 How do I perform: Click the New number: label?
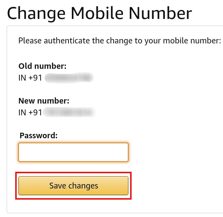44,101
